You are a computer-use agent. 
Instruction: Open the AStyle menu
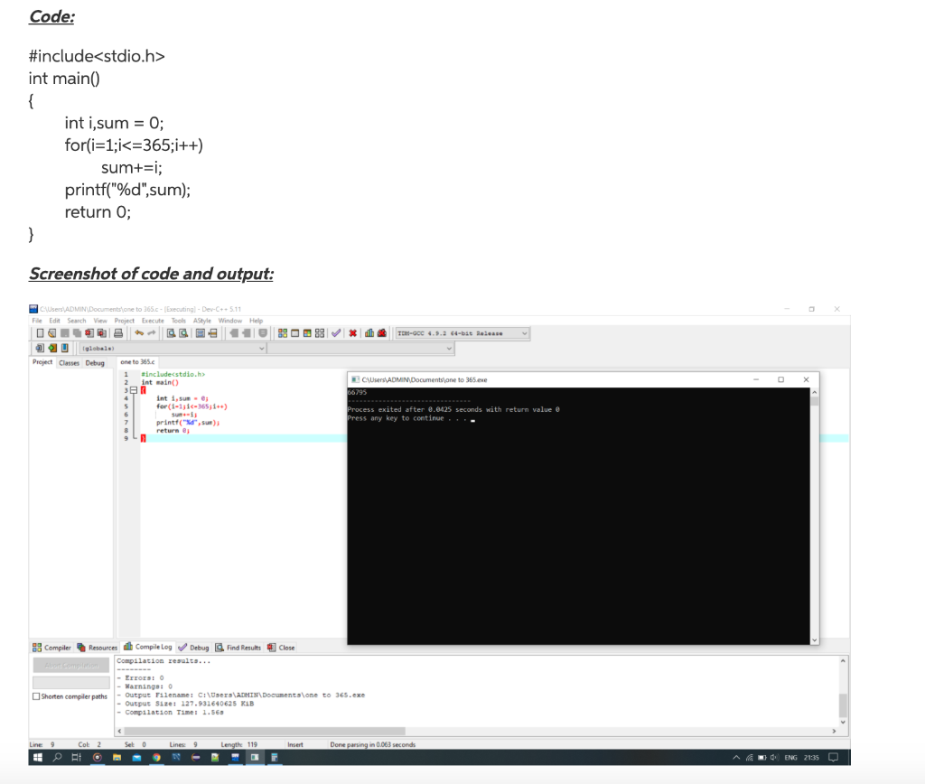202,321
